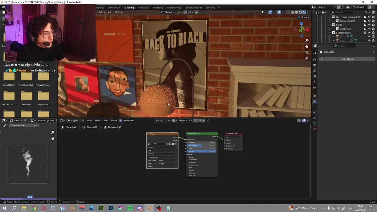Switch to Geometry Nodes workspace tab
Image resolution: width=377 pixels, height=212 pixels.
[193, 8]
